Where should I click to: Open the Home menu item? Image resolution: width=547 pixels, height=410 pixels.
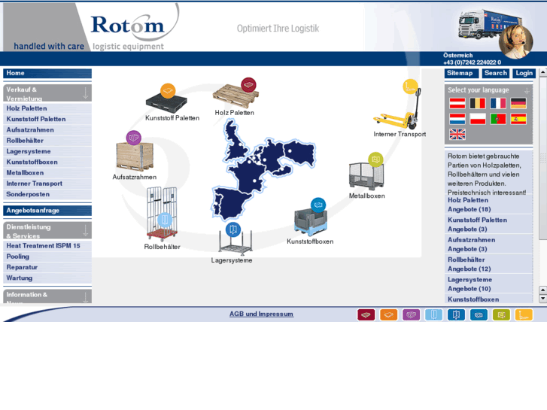click(x=47, y=73)
